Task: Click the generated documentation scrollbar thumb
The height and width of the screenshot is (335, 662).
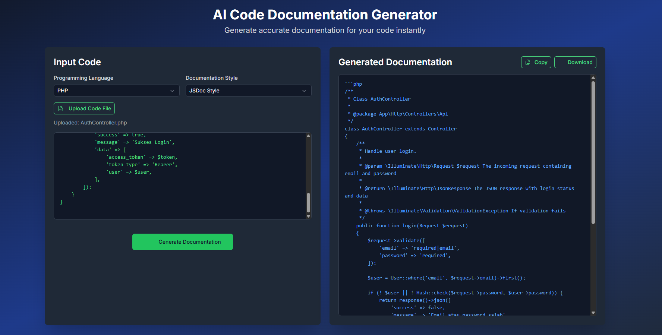Action: coord(593,152)
